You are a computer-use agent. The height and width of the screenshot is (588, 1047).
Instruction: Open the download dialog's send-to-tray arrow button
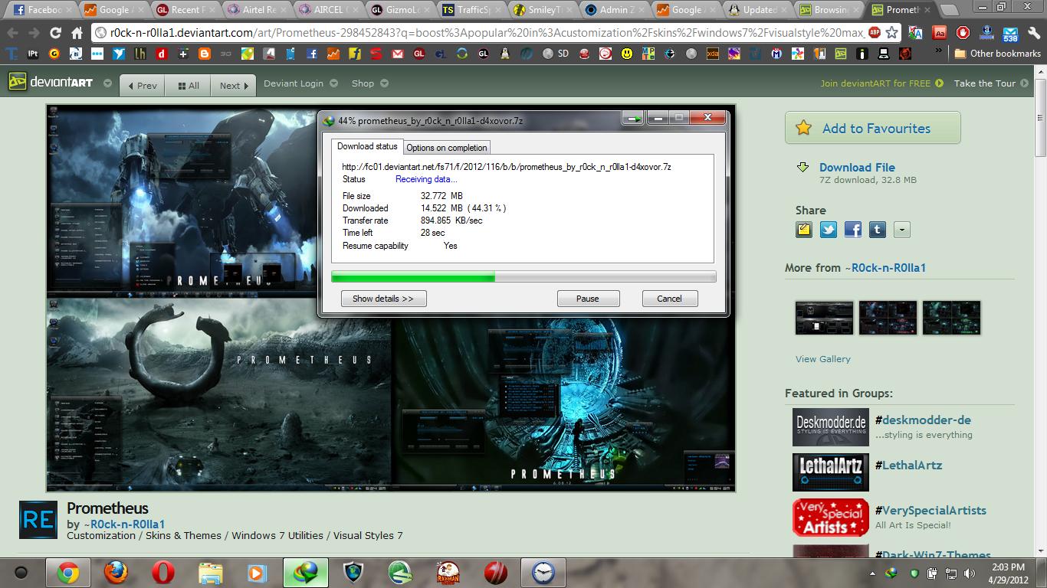[x=633, y=118]
